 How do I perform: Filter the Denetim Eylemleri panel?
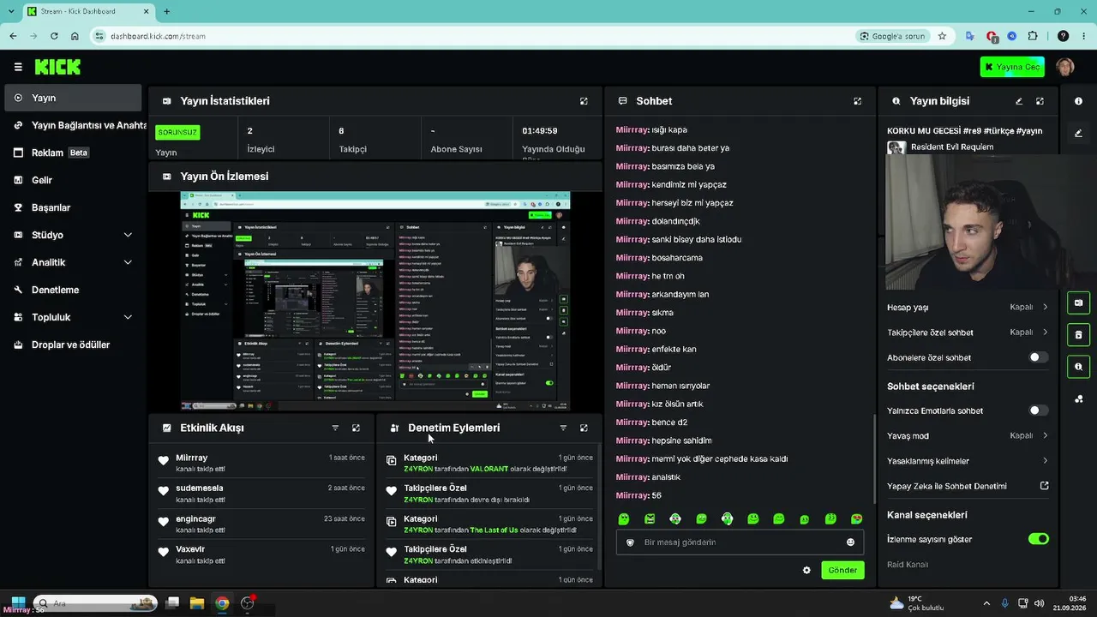563,428
